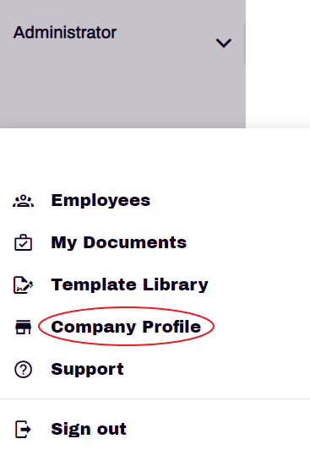
Task: Click the Company Profile text label
Action: coord(126,327)
